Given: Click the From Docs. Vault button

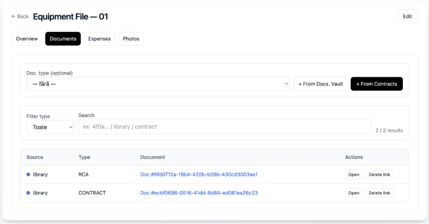Looking at the screenshot, I should pyautogui.click(x=320, y=84).
